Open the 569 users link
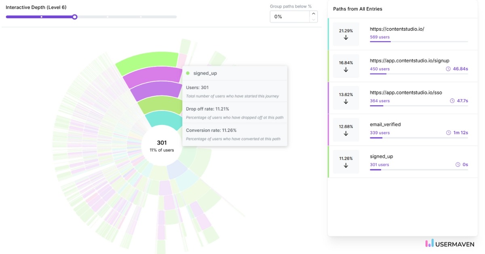This screenshot has height=254, width=485. click(379, 37)
